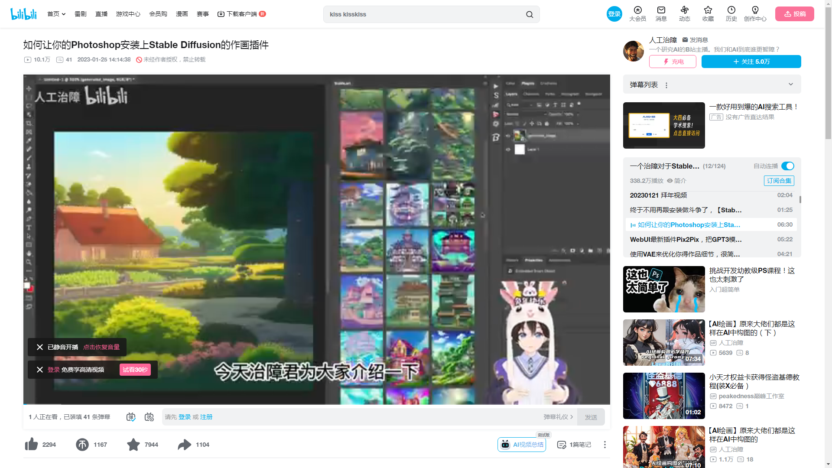Favorite the video with star icon
This screenshot has width=832, height=468.
tap(133, 445)
